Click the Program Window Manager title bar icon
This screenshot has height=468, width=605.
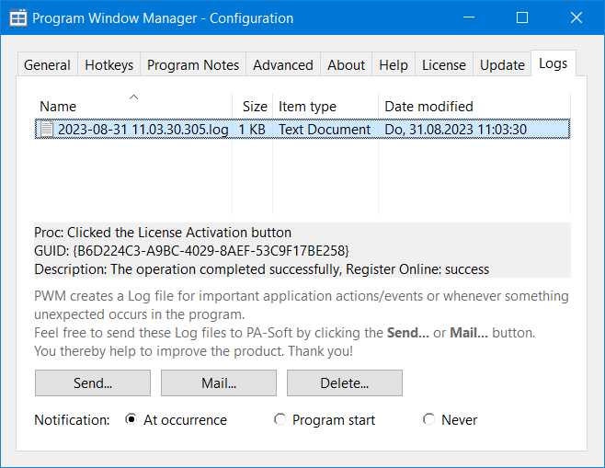pos(17,17)
